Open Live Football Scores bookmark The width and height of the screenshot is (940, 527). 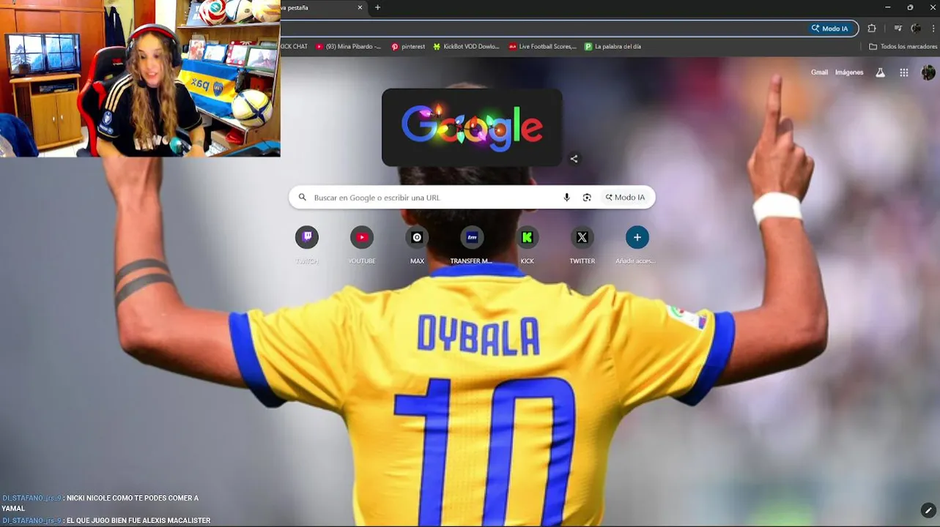542,46
